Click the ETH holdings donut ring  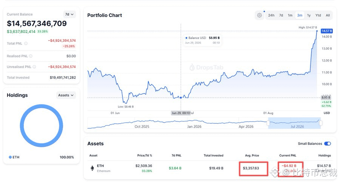[x=42, y=126]
